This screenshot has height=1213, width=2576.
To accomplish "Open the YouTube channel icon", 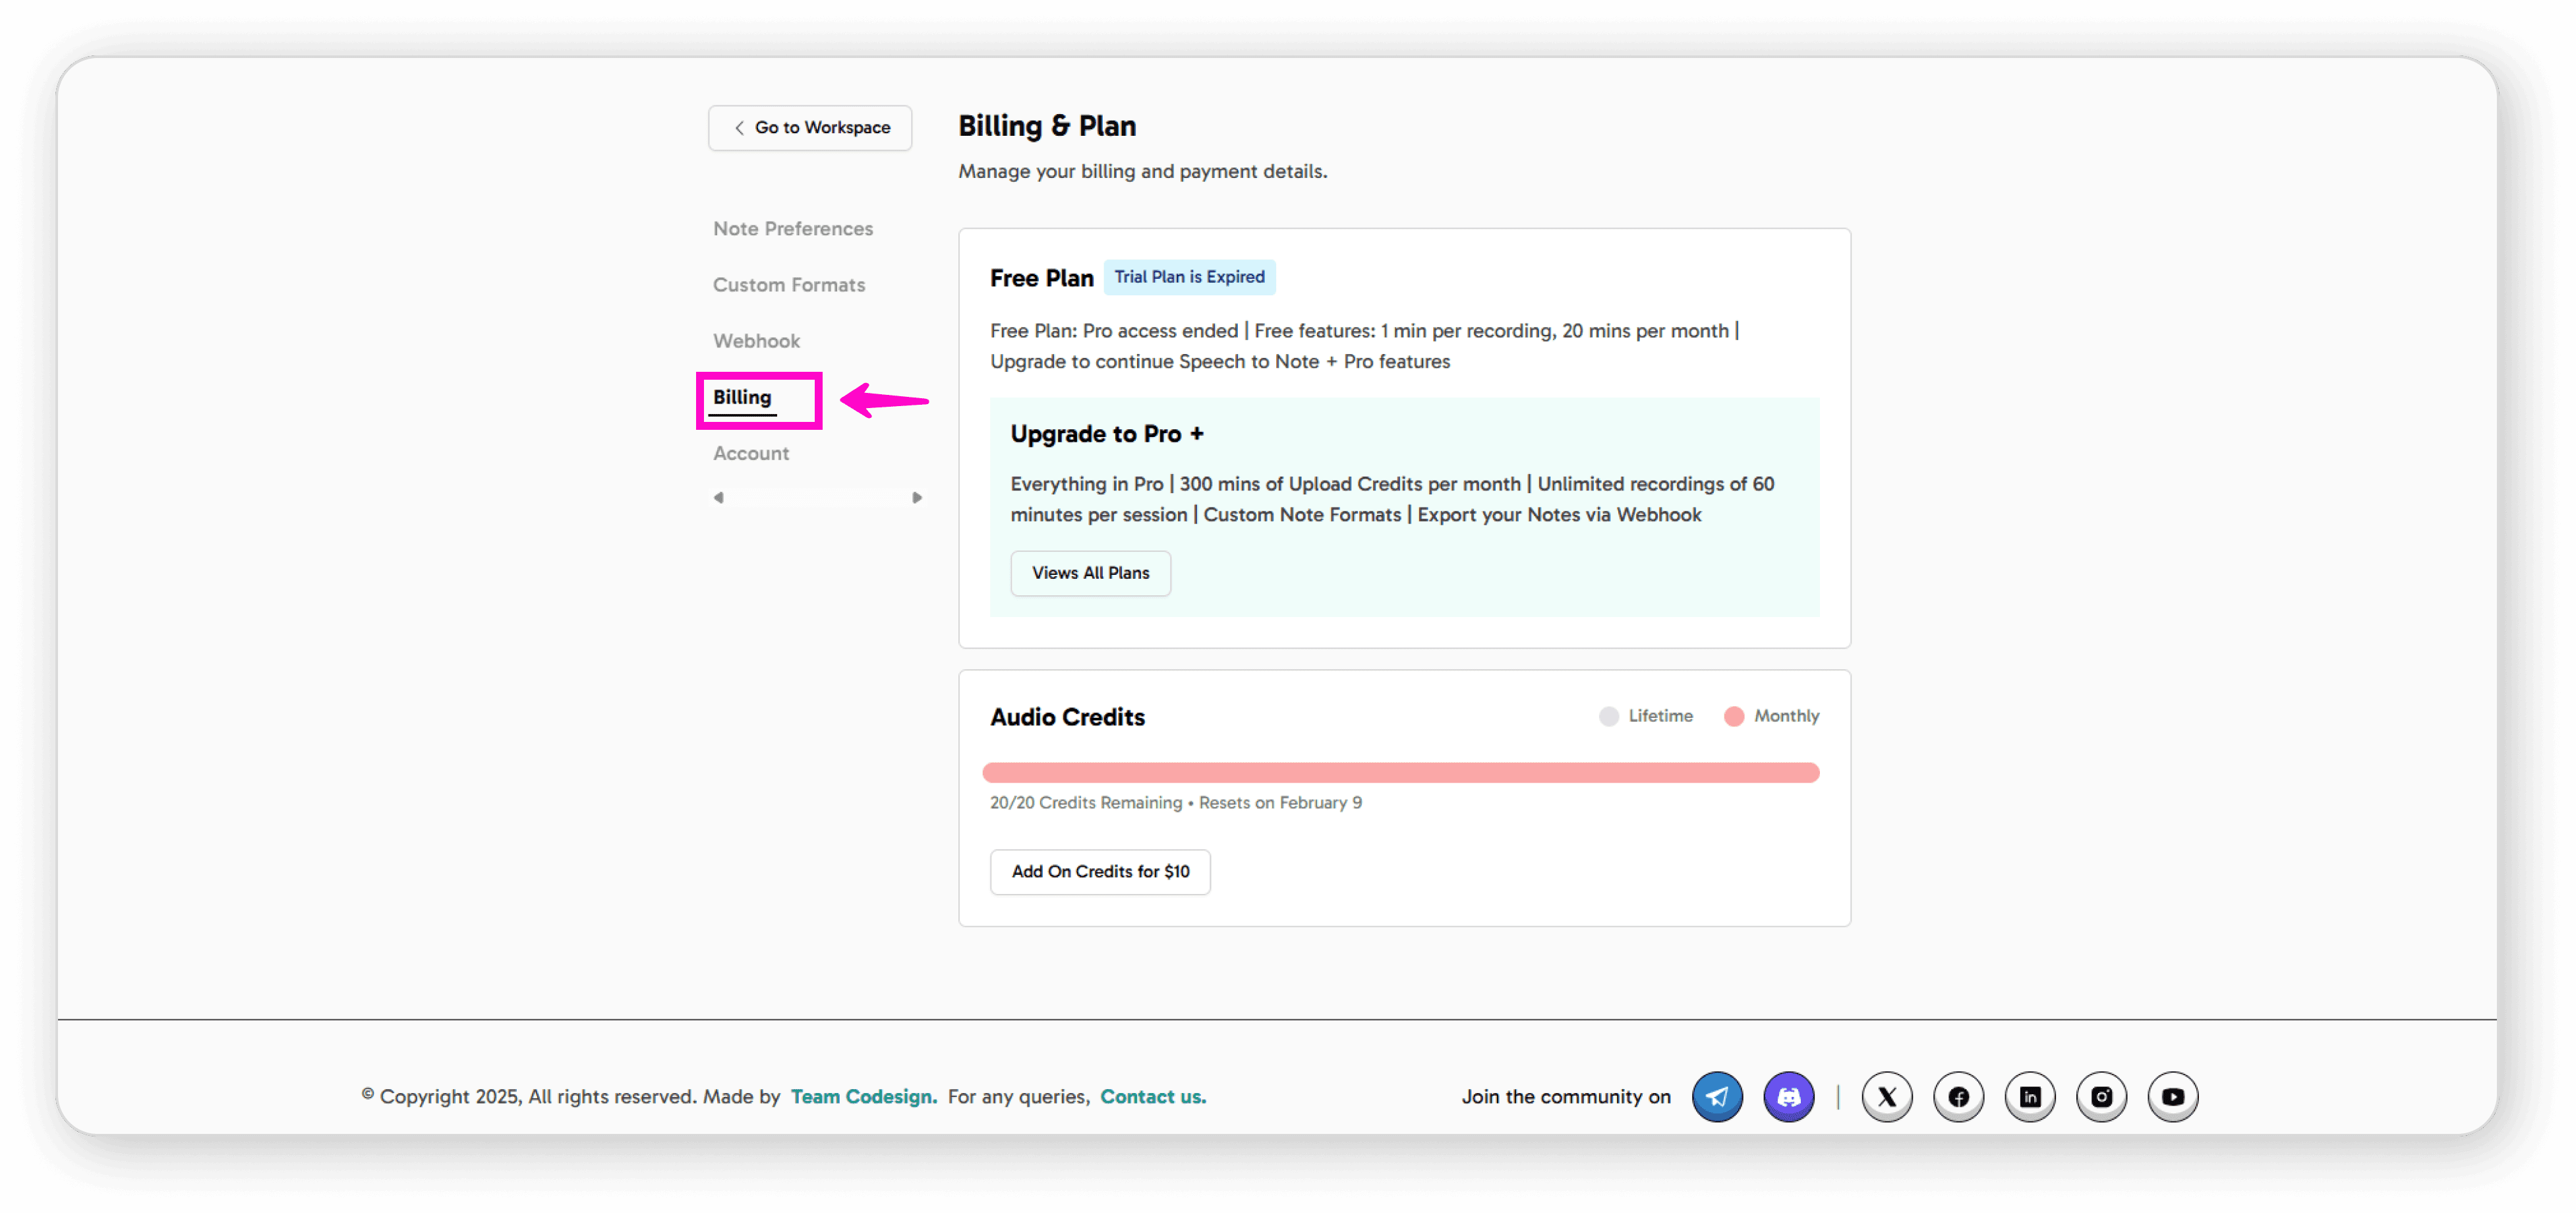I will click(2172, 1096).
